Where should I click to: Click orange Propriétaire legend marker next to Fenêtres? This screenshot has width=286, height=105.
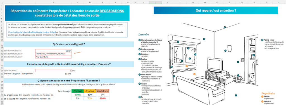coord(263,97)
